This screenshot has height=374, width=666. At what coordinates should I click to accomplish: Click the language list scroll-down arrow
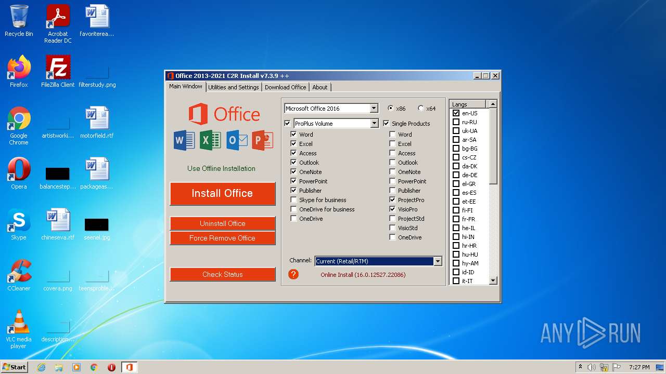pyautogui.click(x=493, y=280)
